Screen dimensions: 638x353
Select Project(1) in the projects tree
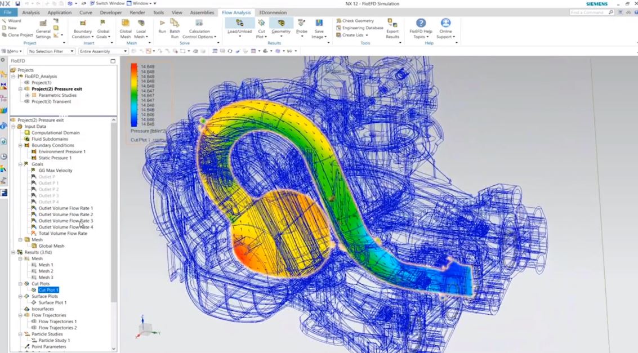42,83
